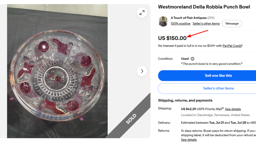Click the seller feedback count (292)

211,18
